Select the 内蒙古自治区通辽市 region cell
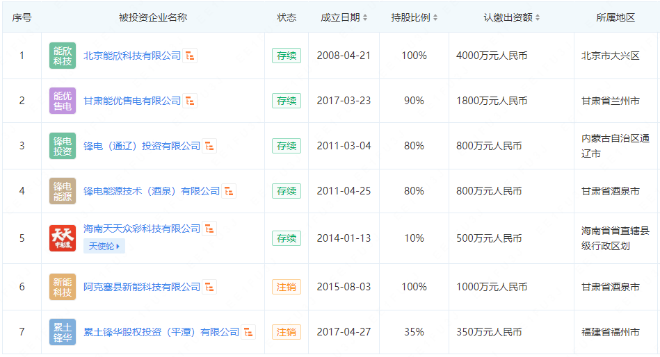This screenshot has width=660, height=357. (x=615, y=146)
